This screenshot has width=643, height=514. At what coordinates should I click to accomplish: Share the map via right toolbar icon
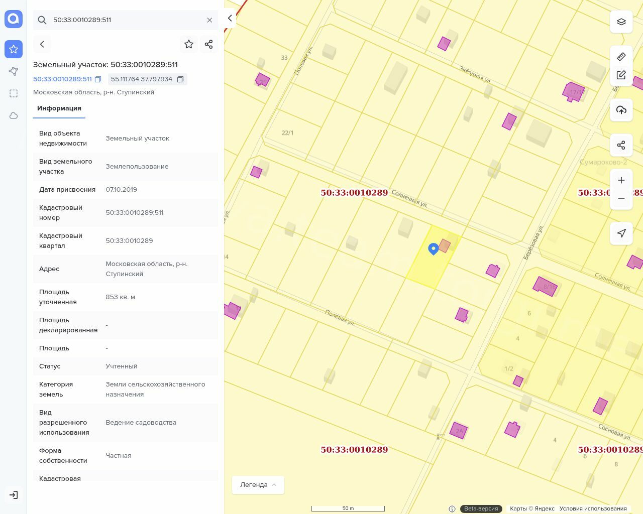[x=621, y=145]
